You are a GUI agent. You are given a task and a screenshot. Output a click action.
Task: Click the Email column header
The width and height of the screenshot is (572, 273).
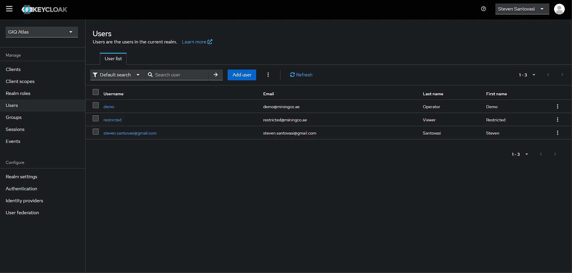(268, 94)
